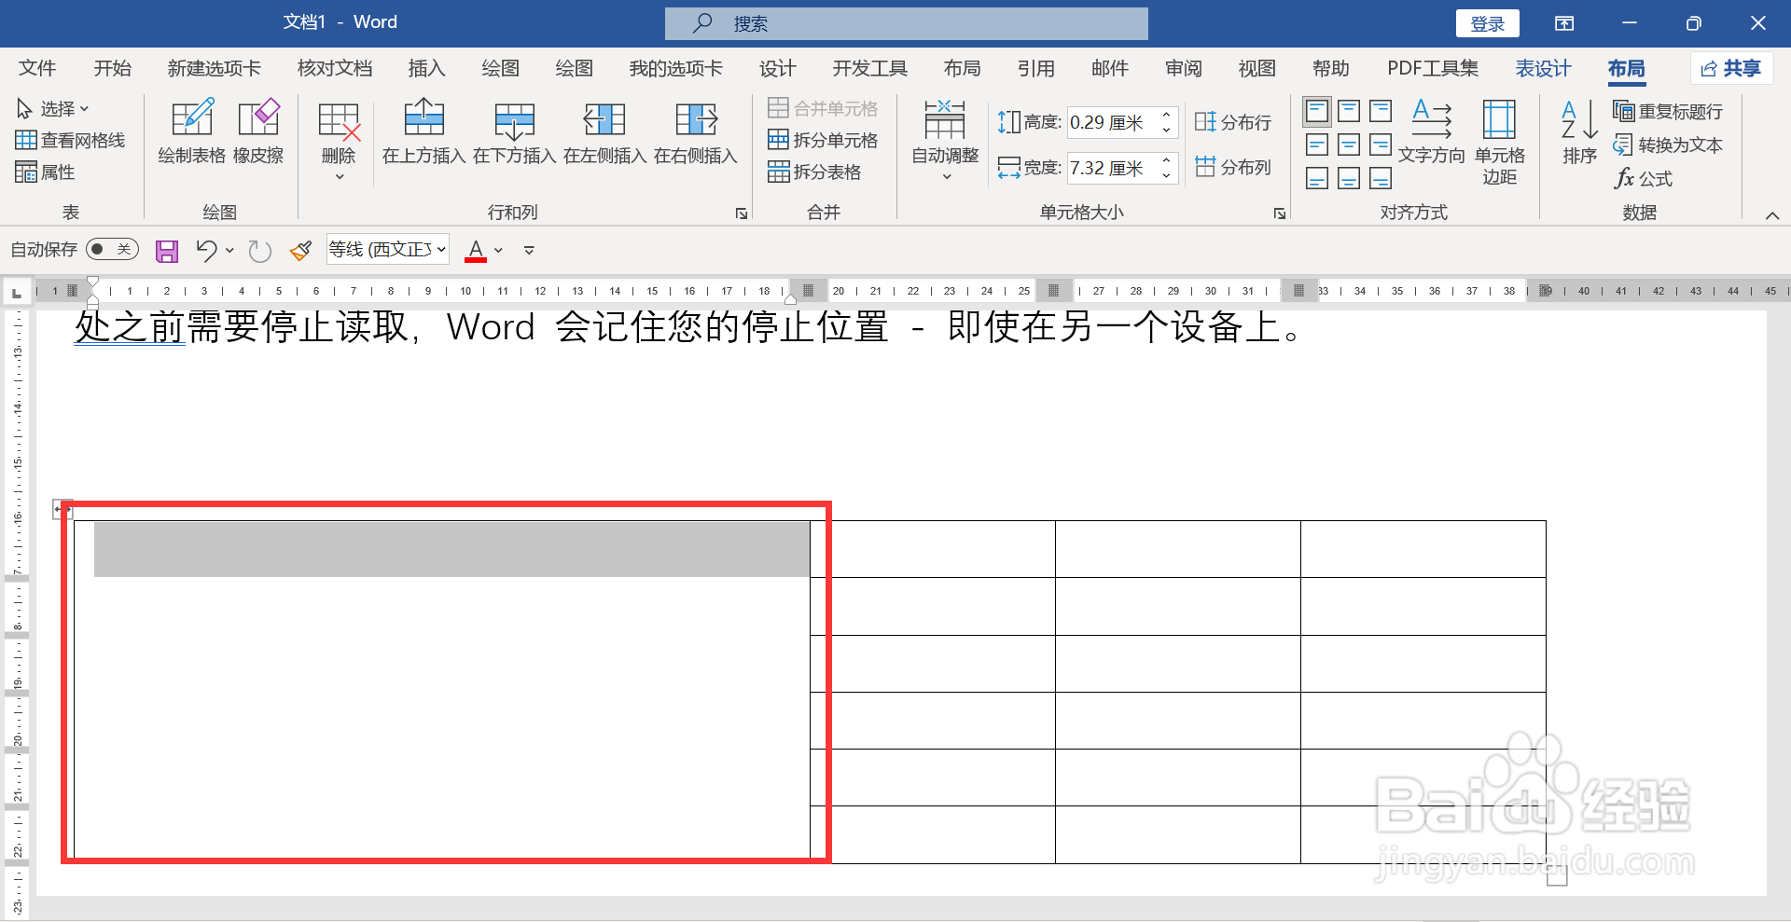Open the 邮件 ribbon tab
The width and height of the screenshot is (1791, 922).
[x=1108, y=68]
